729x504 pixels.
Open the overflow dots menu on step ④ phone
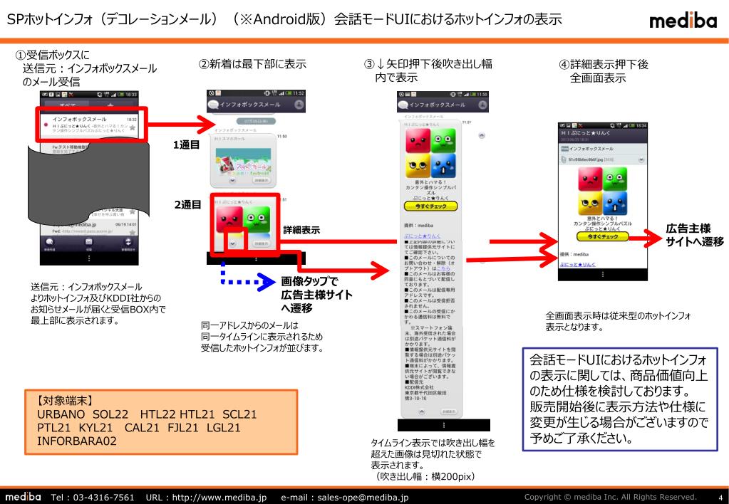(603, 274)
